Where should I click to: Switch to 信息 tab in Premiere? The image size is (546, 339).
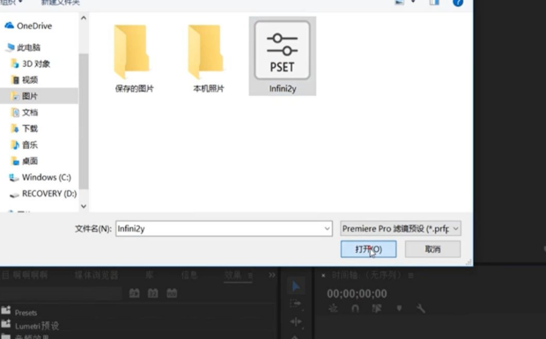pyautogui.click(x=189, y=276)
